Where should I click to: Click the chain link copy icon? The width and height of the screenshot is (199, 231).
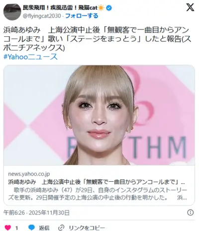(x=61, y=228)
